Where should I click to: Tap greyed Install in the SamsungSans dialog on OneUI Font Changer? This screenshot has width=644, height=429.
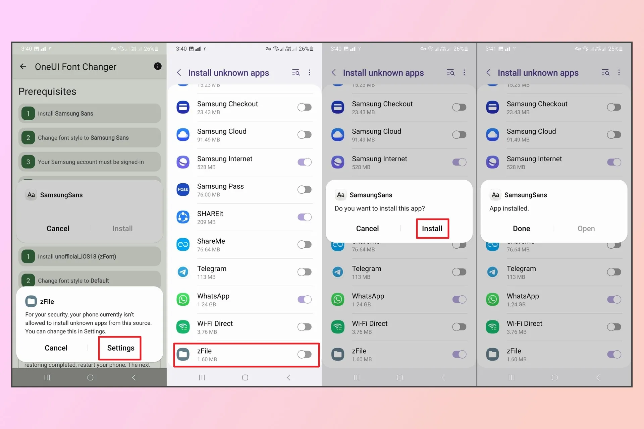(x=122, y=229)
